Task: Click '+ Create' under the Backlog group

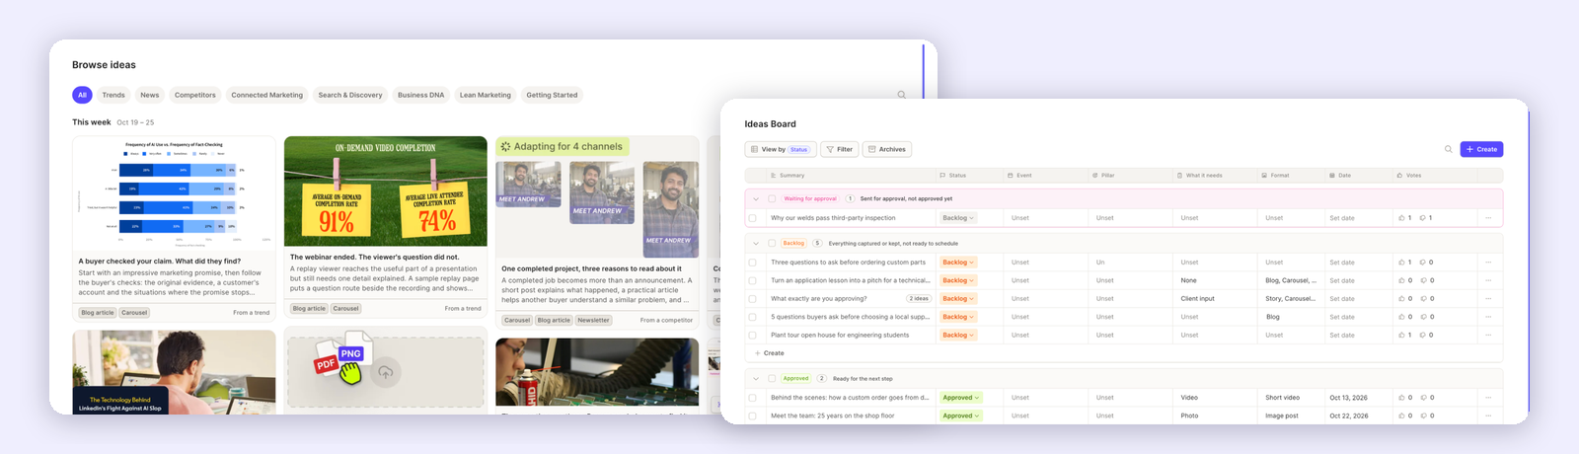Action: click(770, 352)
